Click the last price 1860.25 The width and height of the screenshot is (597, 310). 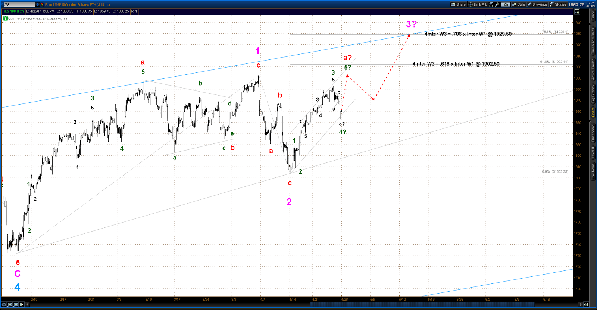[x=576, y=5]
